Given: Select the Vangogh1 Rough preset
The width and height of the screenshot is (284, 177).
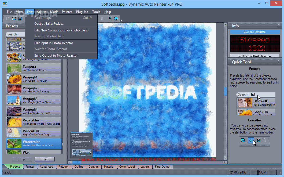Looking at the screenshot, I should tap(34, 79).
